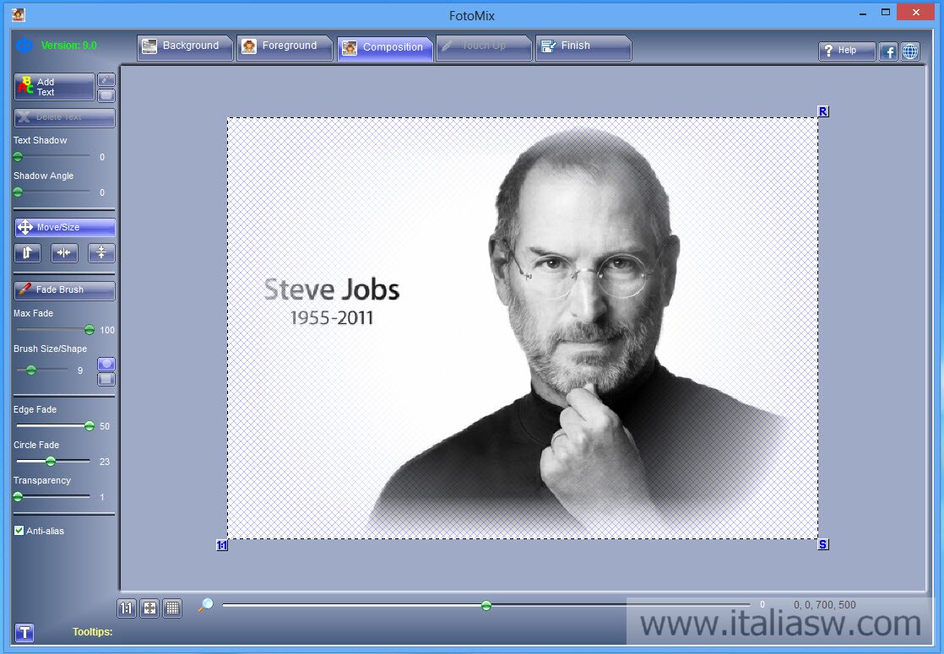Click the T tooltips toggle icon
The width and height of the screenshot is (944, 654).
coord(24,632)
